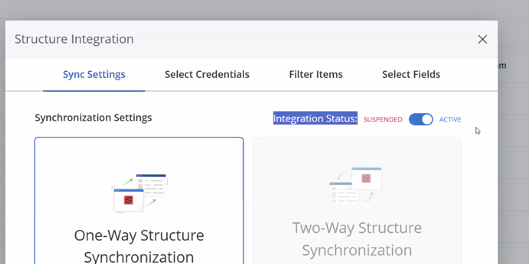Open the Select Credentials tab
The image size is (529, 264).
point(207,74)
